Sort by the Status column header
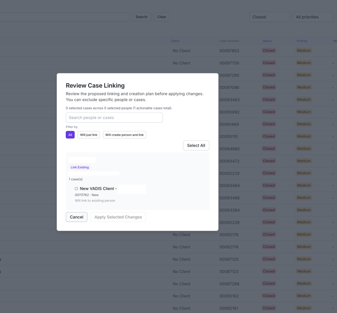The image size is (337, 313). coord(267,41)
